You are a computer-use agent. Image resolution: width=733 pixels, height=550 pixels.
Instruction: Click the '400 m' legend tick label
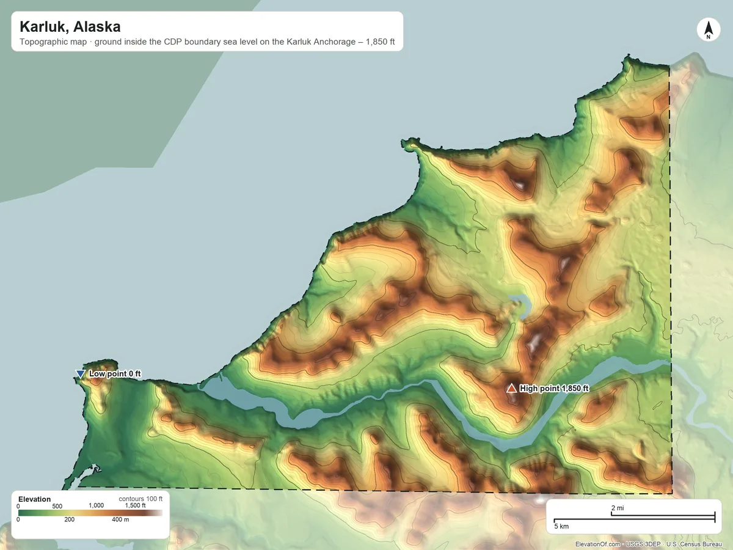(x=121, y=519)
